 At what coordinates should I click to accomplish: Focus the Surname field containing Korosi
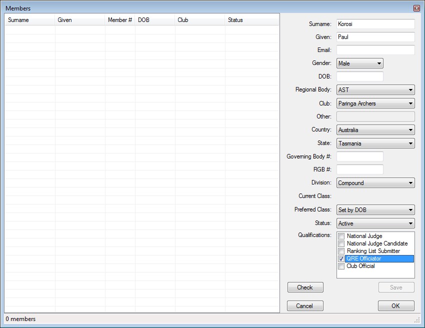pos(375,24)
